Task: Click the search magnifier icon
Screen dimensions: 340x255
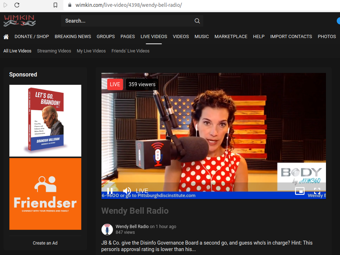Action: pos(197,21)
